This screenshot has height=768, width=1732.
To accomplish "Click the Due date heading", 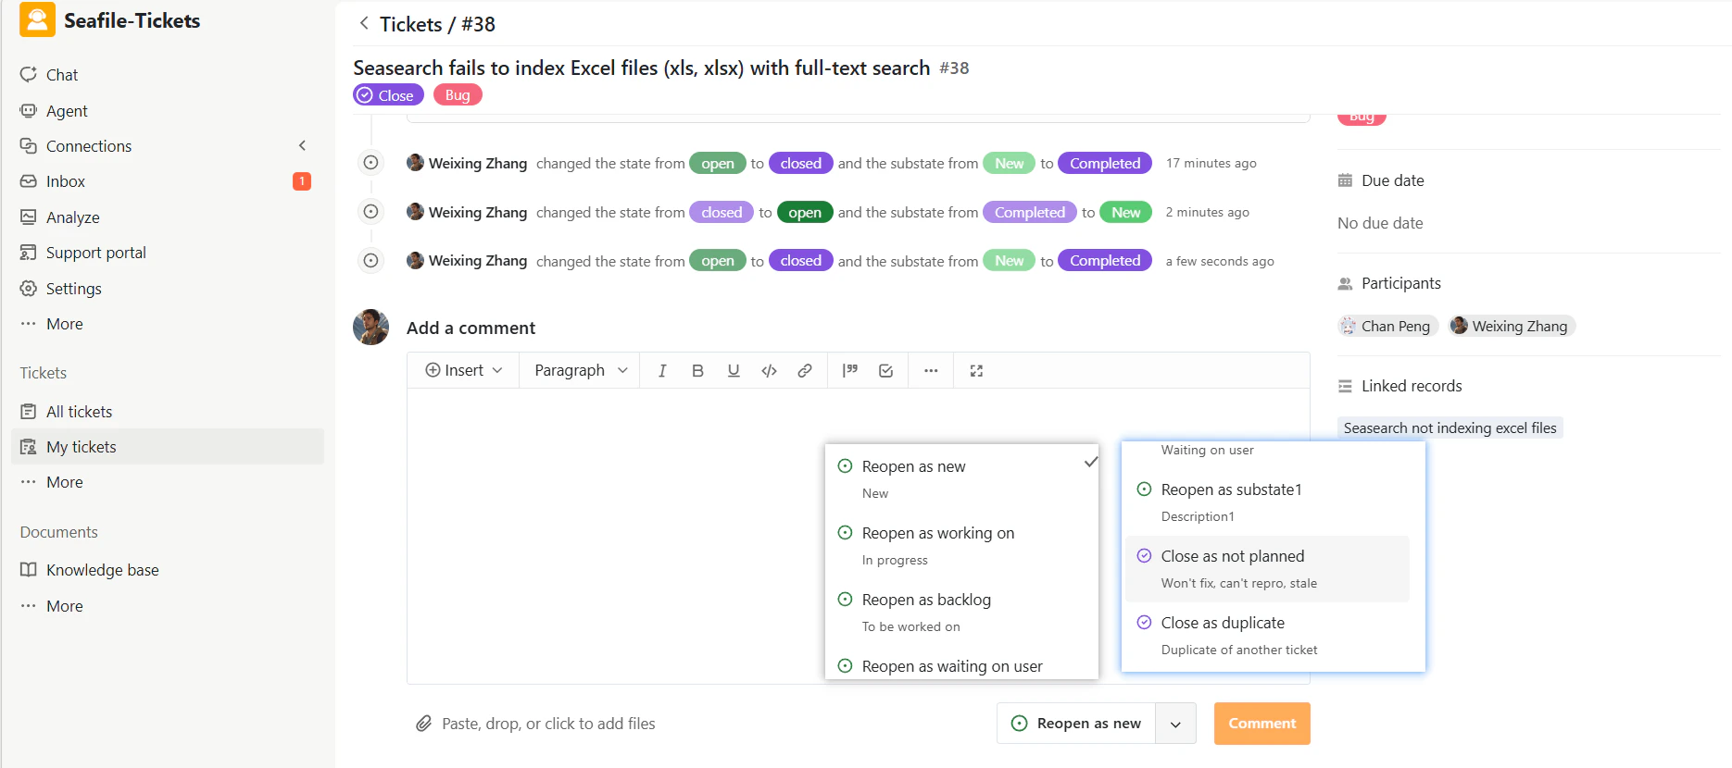I will click(x=1392, y=180).
